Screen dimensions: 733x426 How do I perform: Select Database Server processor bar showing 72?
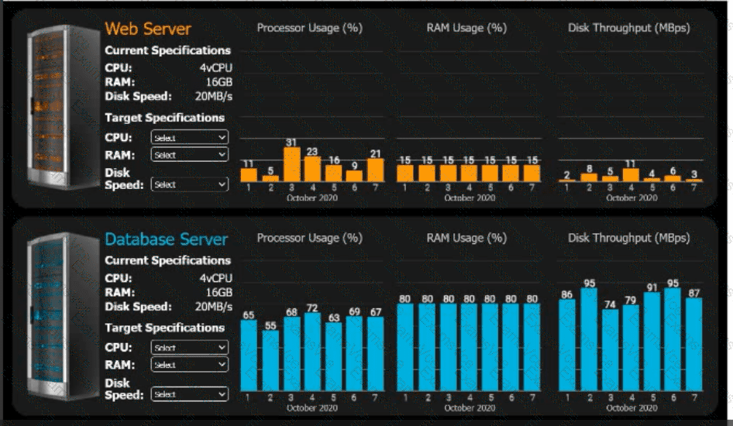pyautogui.click(x=312, y=352)
